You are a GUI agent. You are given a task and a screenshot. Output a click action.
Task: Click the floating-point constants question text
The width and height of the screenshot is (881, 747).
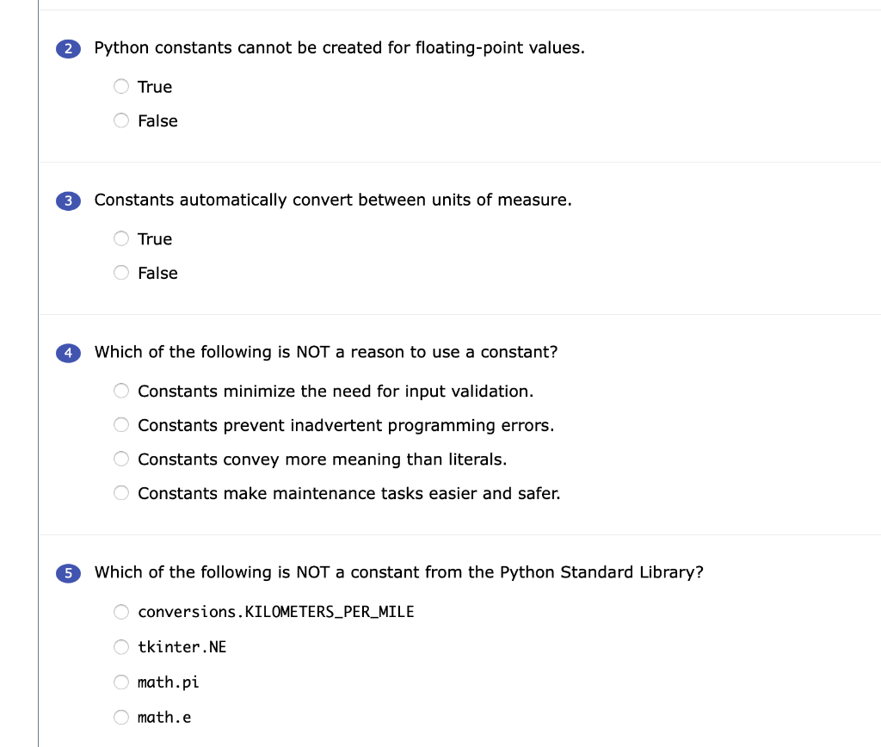tap(340, 48)
